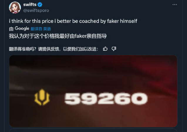Click 亲自指导 at end of translated text
Image resolution: width=187 pixels, height=132 pixels.
pyautogui.click(x=97, y=36)
